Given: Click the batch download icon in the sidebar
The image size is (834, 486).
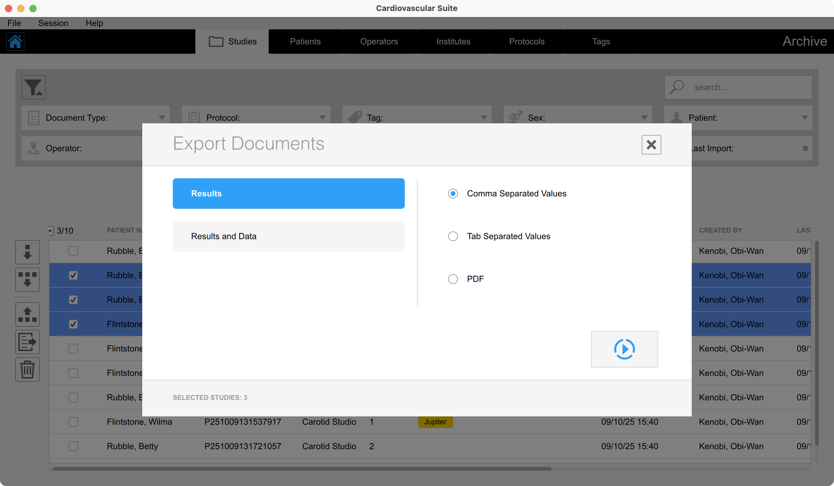Looking at the screenshot, I should 27,279.
